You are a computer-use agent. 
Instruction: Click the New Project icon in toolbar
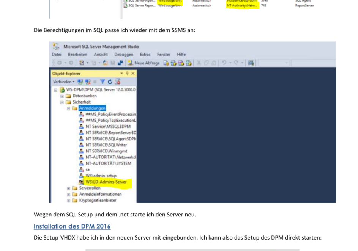pyautogui.click(x=82, y=63)
